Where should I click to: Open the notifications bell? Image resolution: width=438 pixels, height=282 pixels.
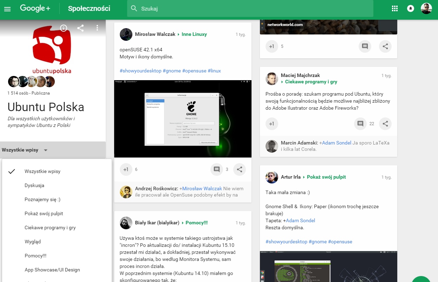(410, 8)
